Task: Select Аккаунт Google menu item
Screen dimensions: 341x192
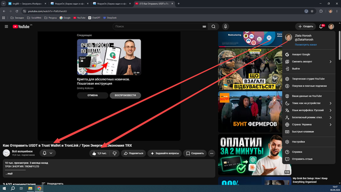Action: [308, 54]
